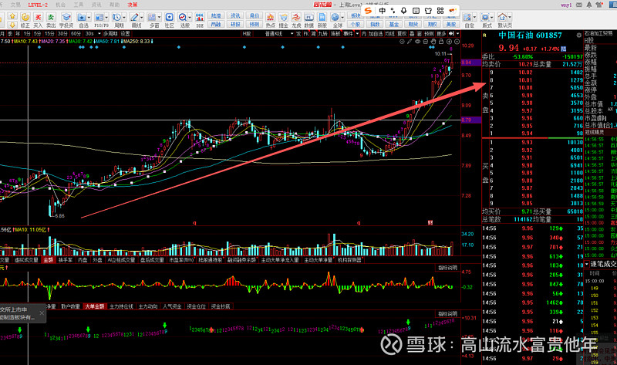617x365 pixels.
Task: Click the red 买入 buy icon
Action: pos(38,17)
